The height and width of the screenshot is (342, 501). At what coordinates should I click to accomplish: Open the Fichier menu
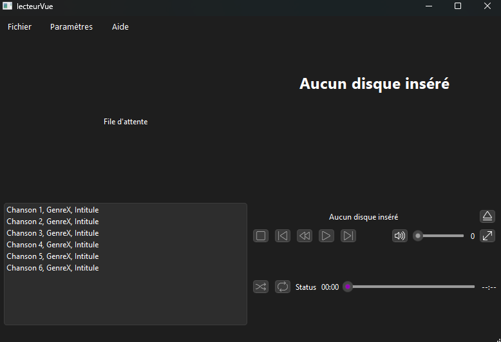tap(19, 27)
